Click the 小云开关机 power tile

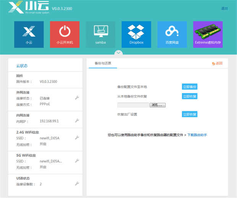coord(65,34)
